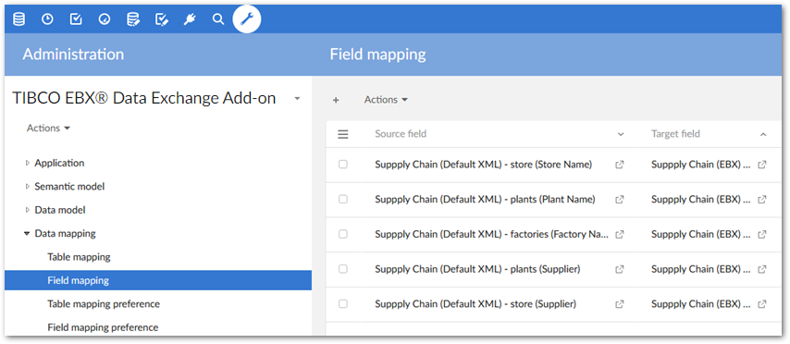Click the factories (Factory Na... source cell
Image resolution: width=790 pixels, height=344 pixels.
(x=492, y=234)
